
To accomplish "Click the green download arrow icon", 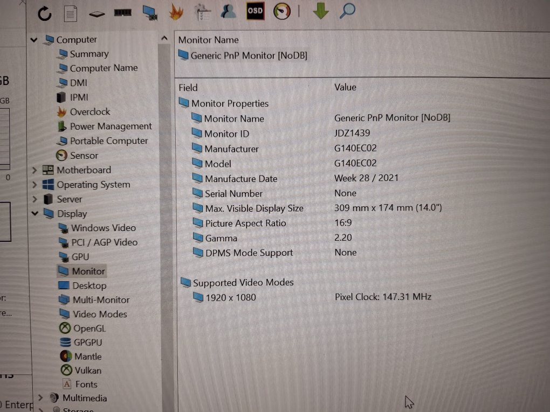I will pyautogui.click(x=321, y=11).
